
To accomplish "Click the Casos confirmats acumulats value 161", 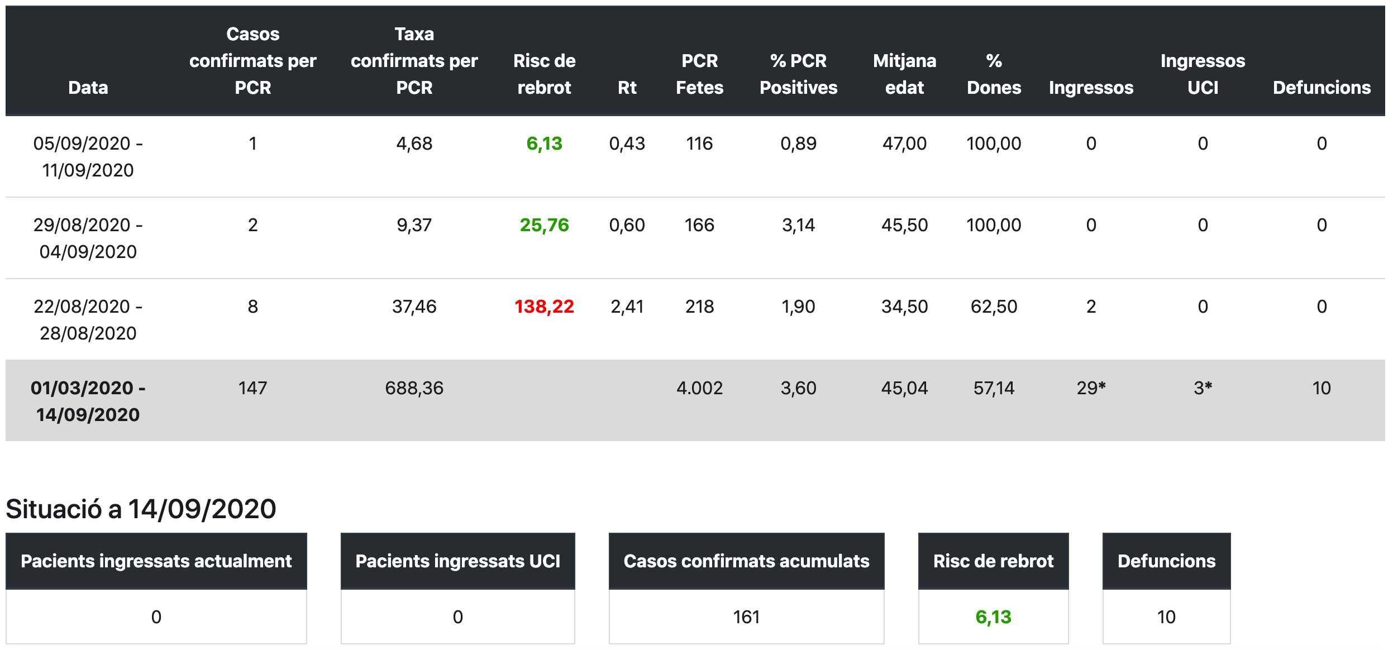I will (x=746, y=617).
